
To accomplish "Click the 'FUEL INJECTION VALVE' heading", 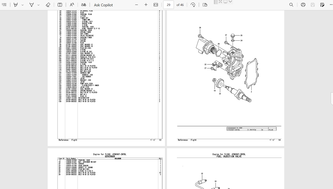I will tap(229, 156).
